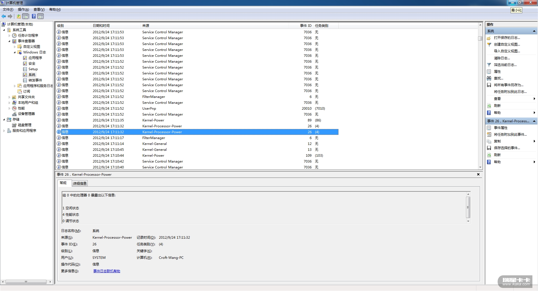Click the Forward arrow toolbar icon
The image size is (538, 291).
(10, 16)
